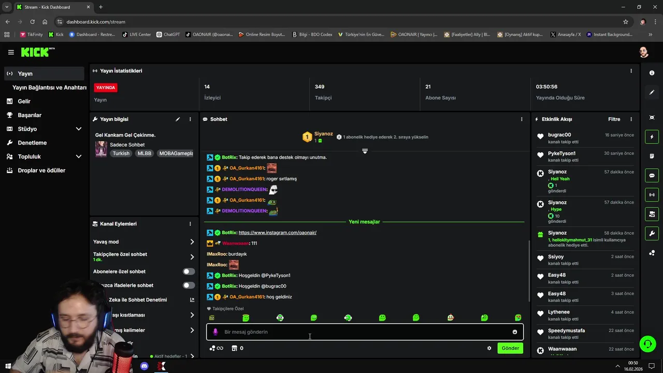Click the OA_Gurkan4161 name in latest message
Image resolution: width=663 pixels, height=373 pixels.
(x=247, y=297)
